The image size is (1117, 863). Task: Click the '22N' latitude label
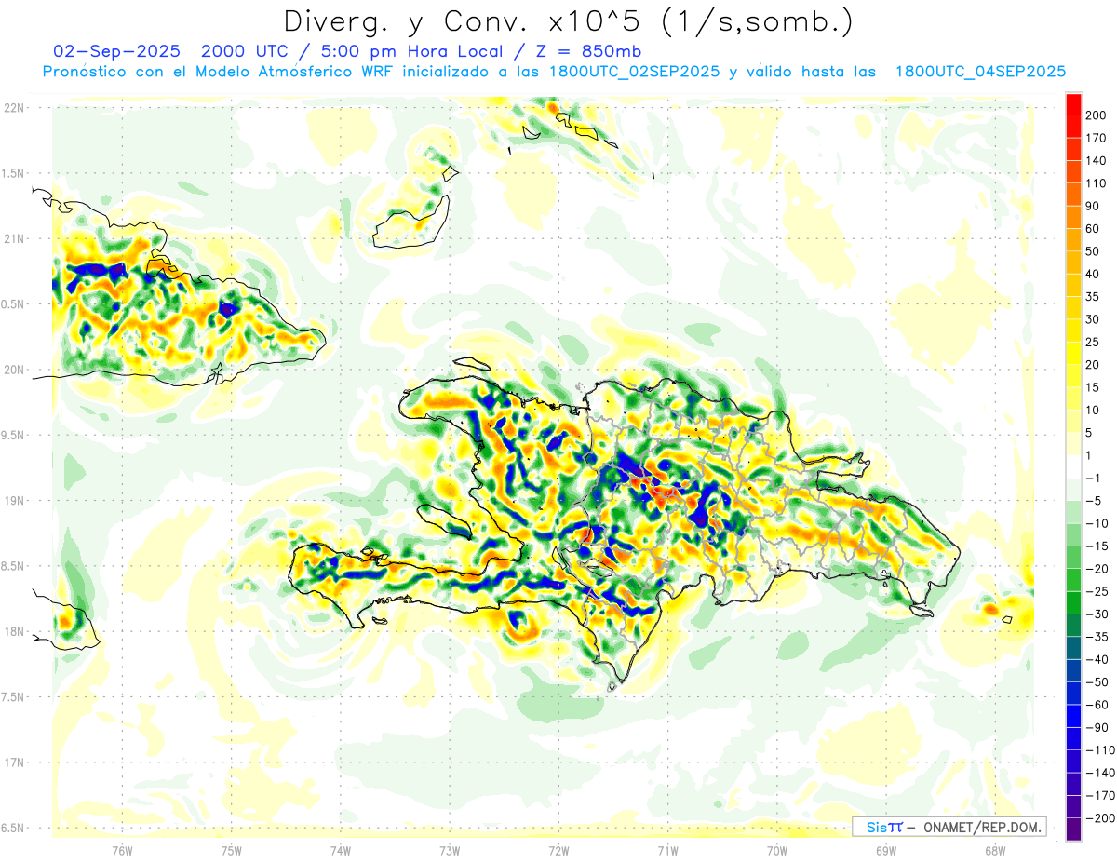(x=13, y=108)
